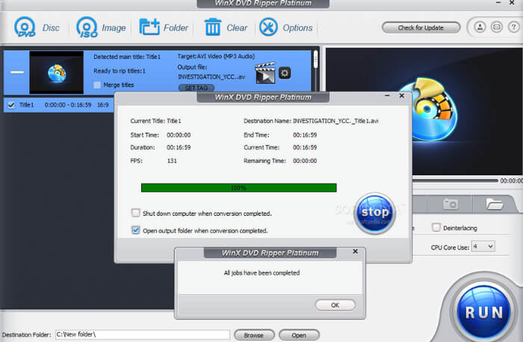Minimize the conversion progress dialog
This screenshot has width=523, height=342.
click(x=387, y=96)
